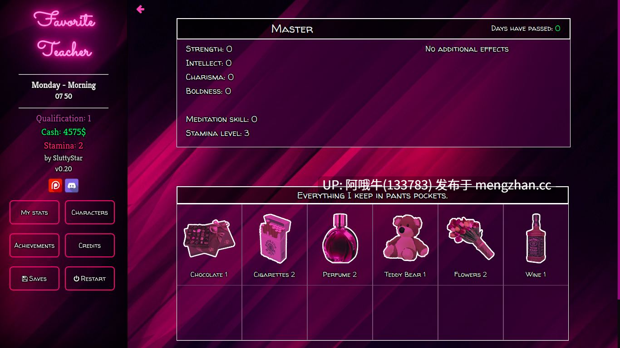Open the My Stats panel

[x=34, y=213]
